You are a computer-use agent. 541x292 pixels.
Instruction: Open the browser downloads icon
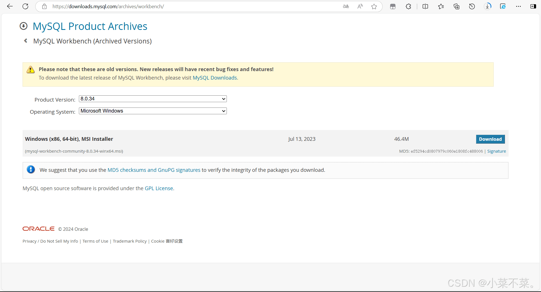[x=487, y=6]
